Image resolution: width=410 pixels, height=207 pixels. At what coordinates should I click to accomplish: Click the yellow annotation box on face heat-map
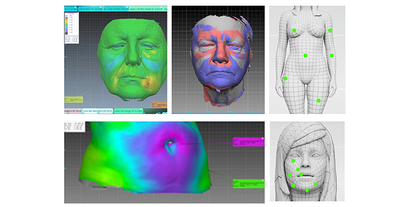(x=73, y=99)
